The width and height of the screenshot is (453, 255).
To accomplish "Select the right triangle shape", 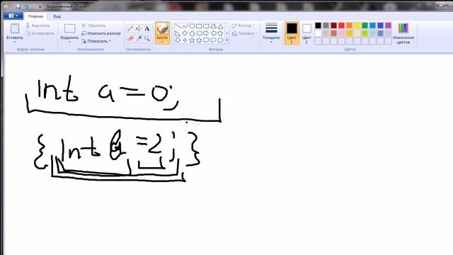I will (178, 33).
